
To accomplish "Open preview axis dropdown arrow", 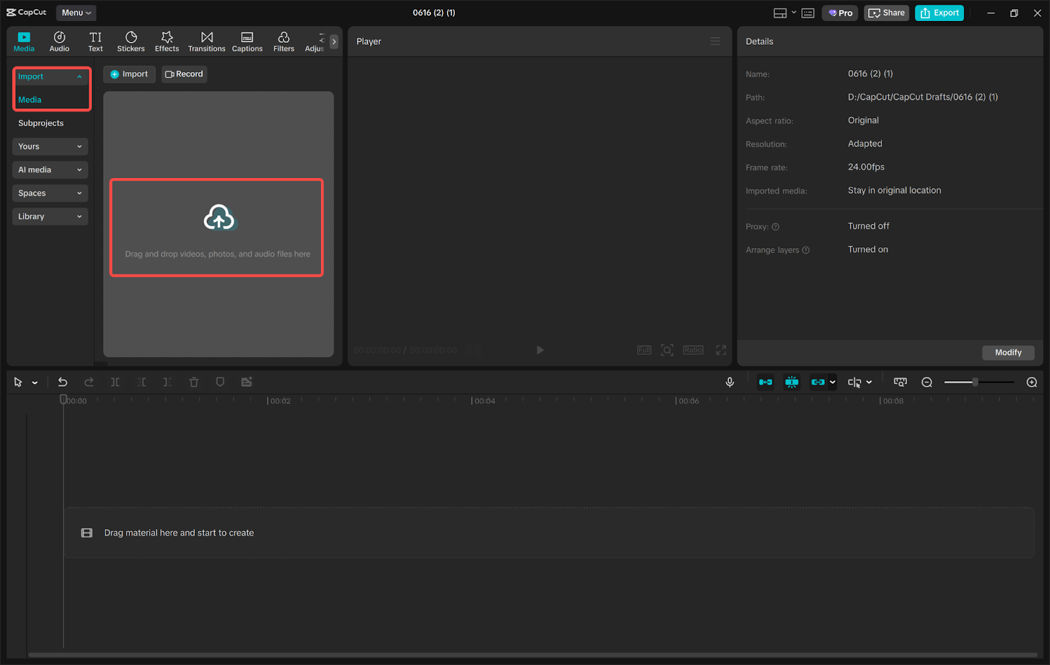I will (869, 382).
